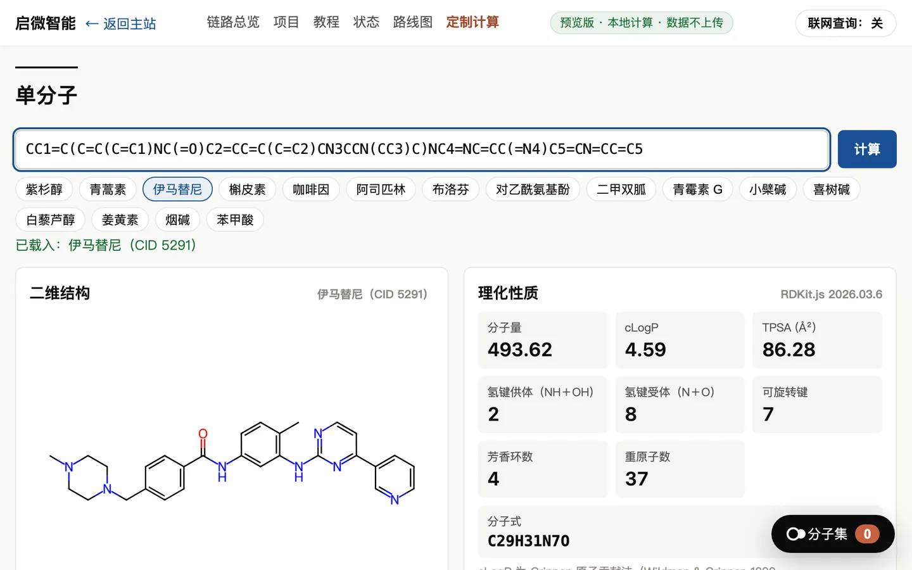Load the 小檗碱 example

coord(768,189)
